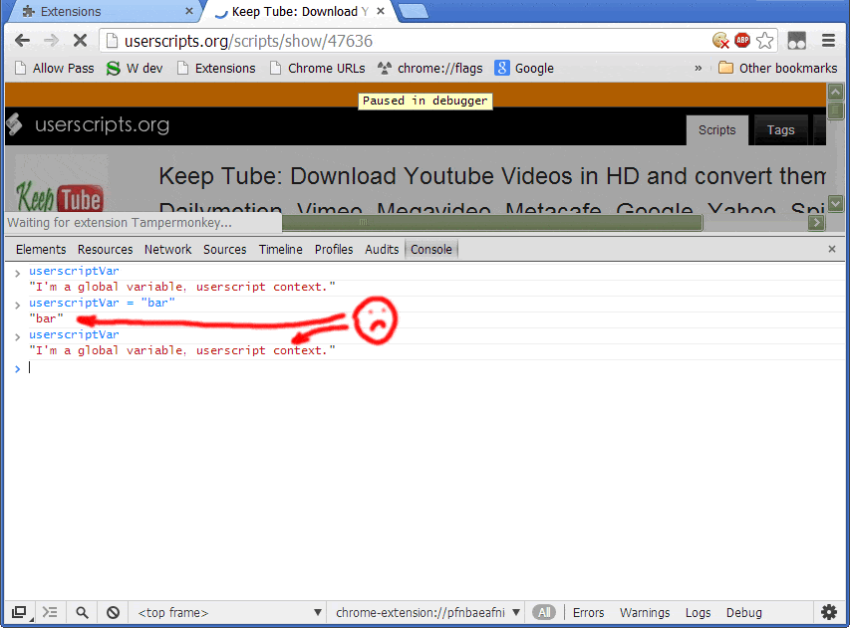Go forward to the next page
Screen dimensions: 850x628
[51, 41]
